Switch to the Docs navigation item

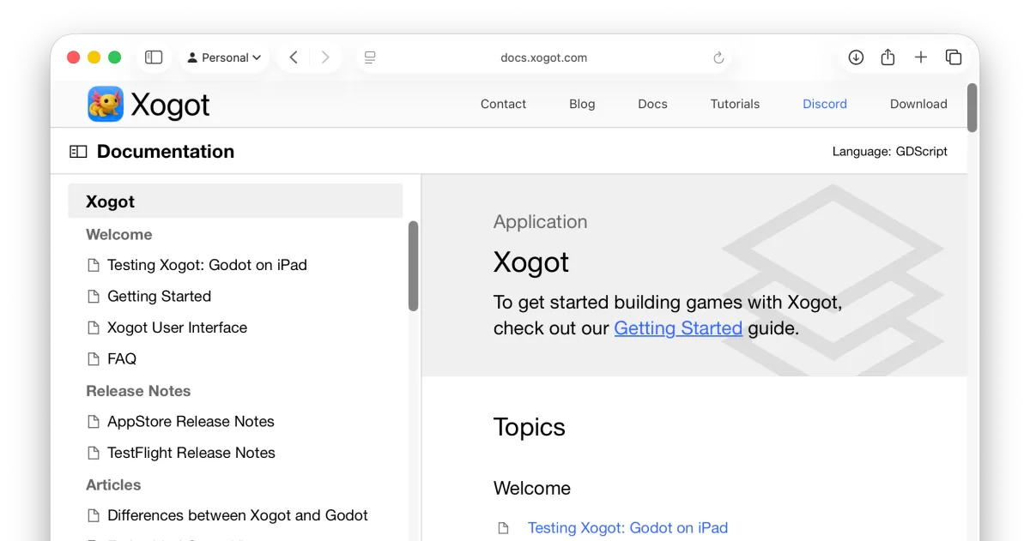point(652,103)
